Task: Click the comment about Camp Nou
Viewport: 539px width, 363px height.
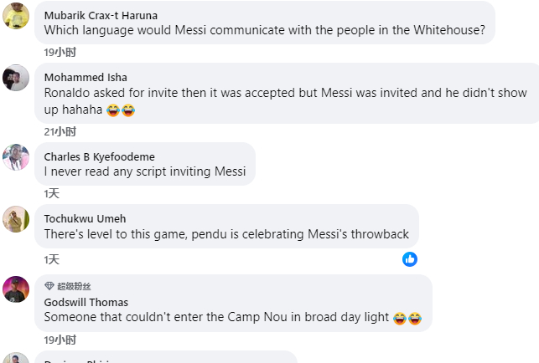Action: [218, 318]
